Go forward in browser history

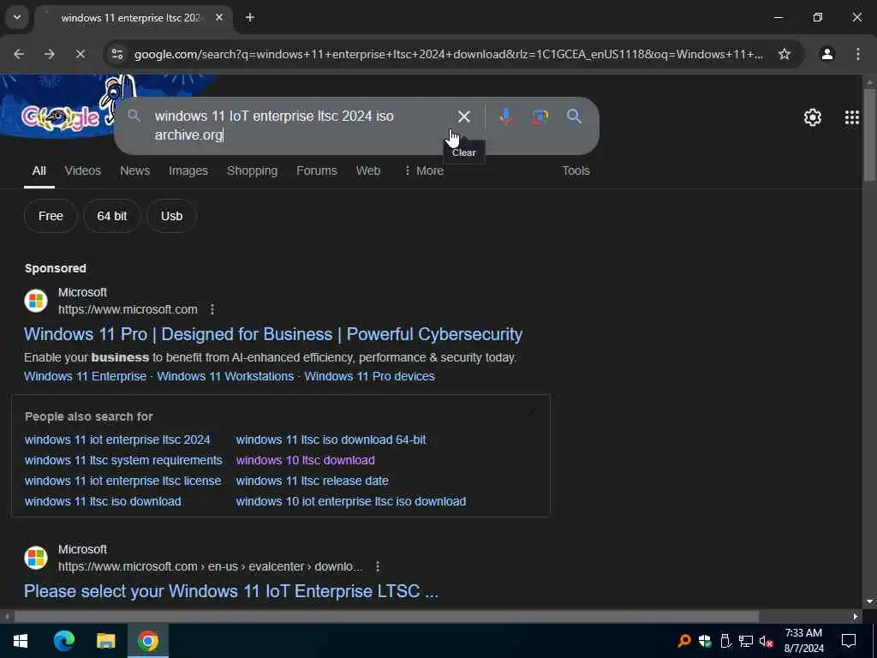[49, 54]
